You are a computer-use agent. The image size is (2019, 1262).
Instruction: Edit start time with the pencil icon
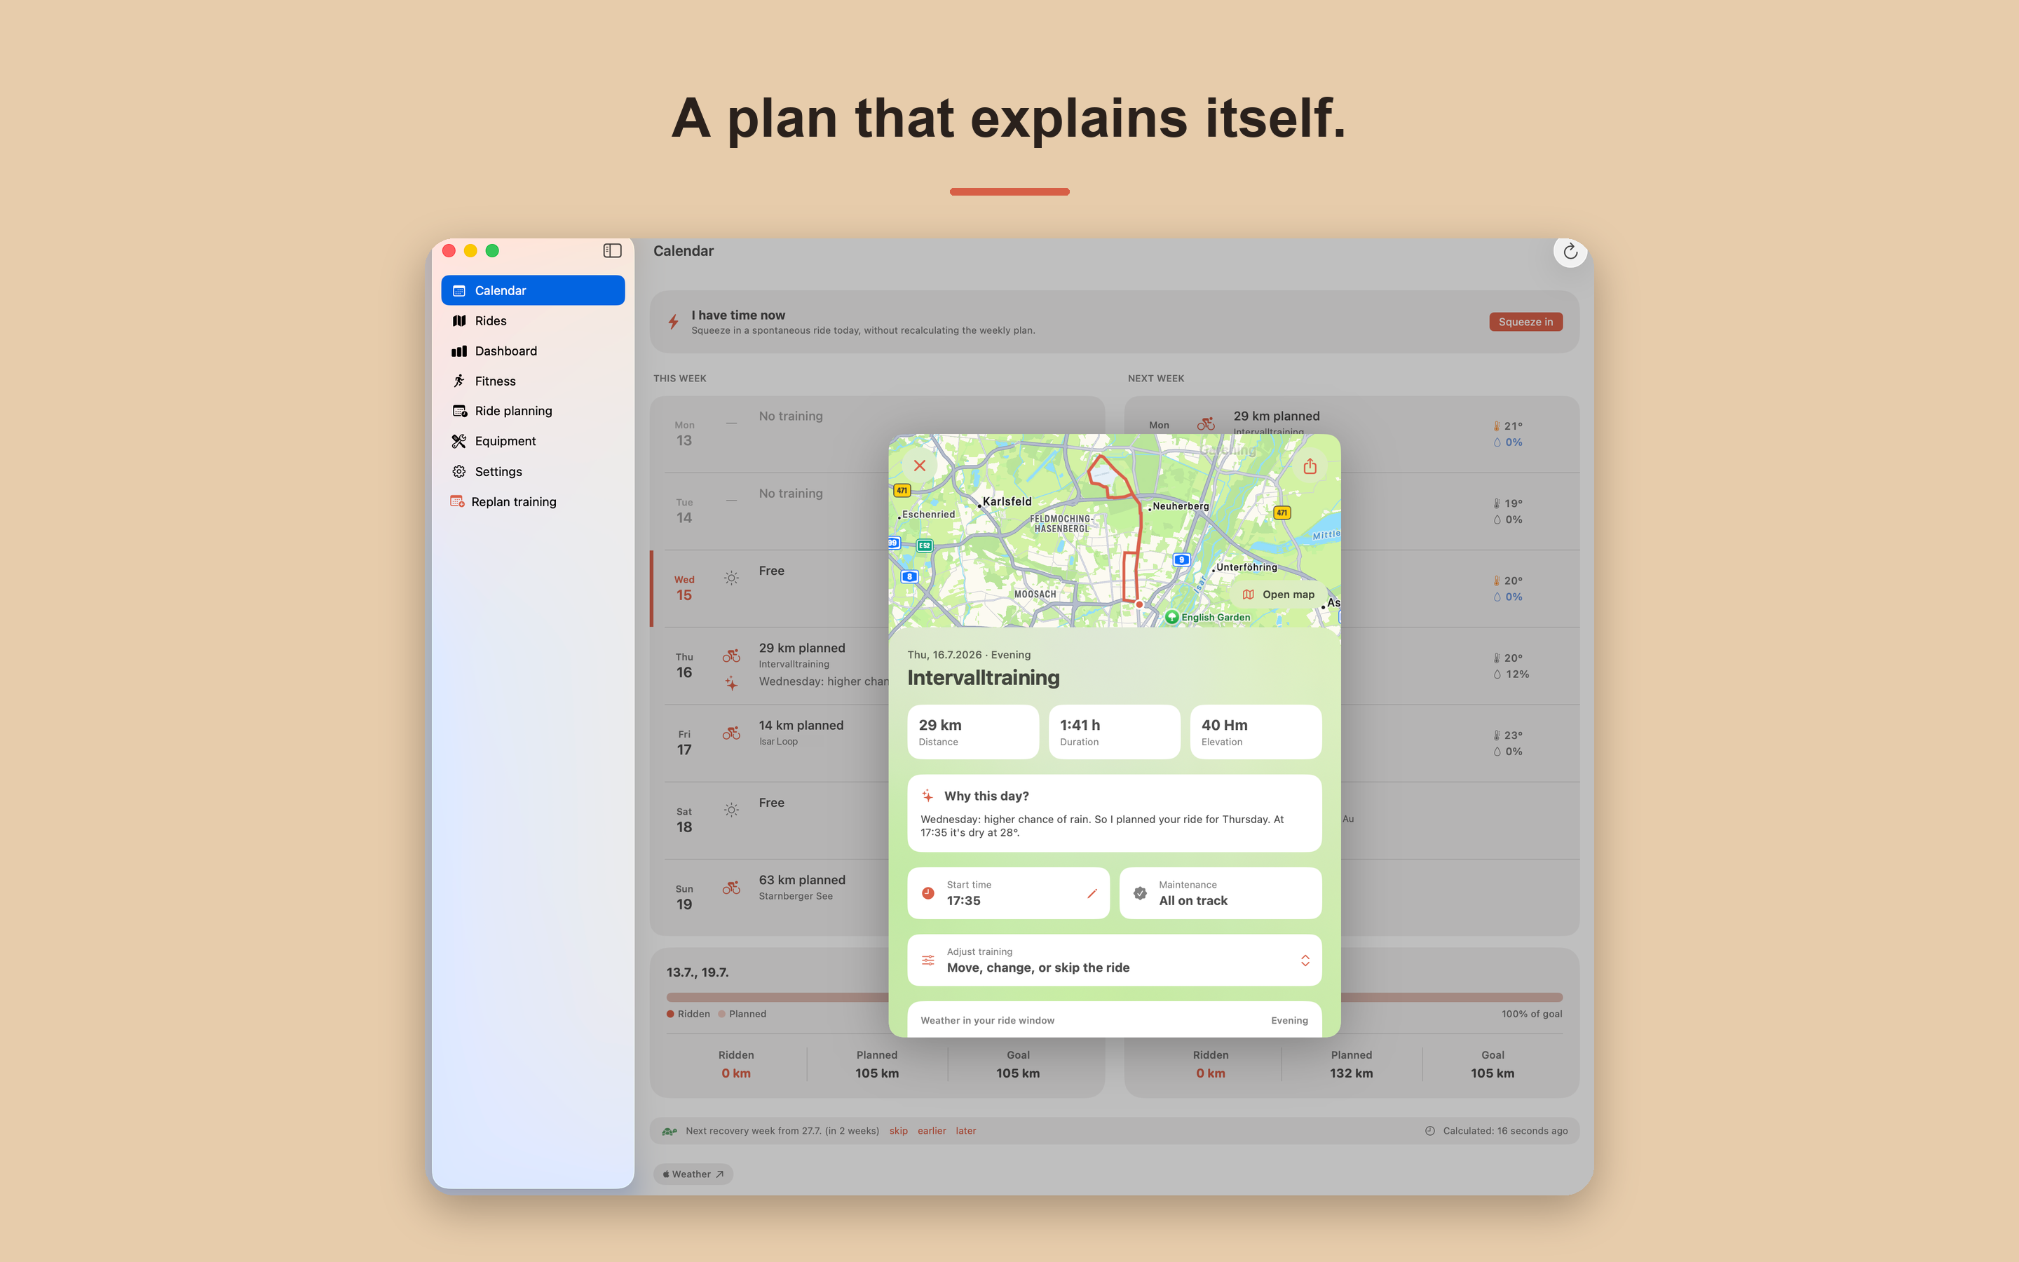[x=1092, y=893]
